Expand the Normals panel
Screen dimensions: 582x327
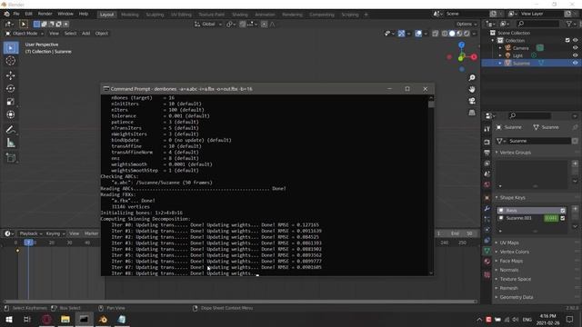(x=508, y=270)
